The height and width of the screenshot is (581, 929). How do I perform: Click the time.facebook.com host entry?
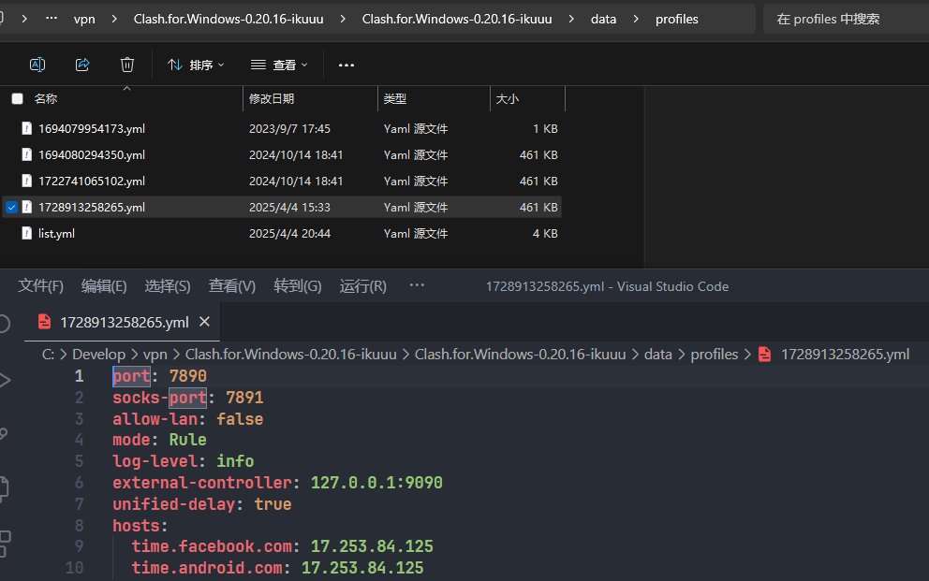pos(212,546)
